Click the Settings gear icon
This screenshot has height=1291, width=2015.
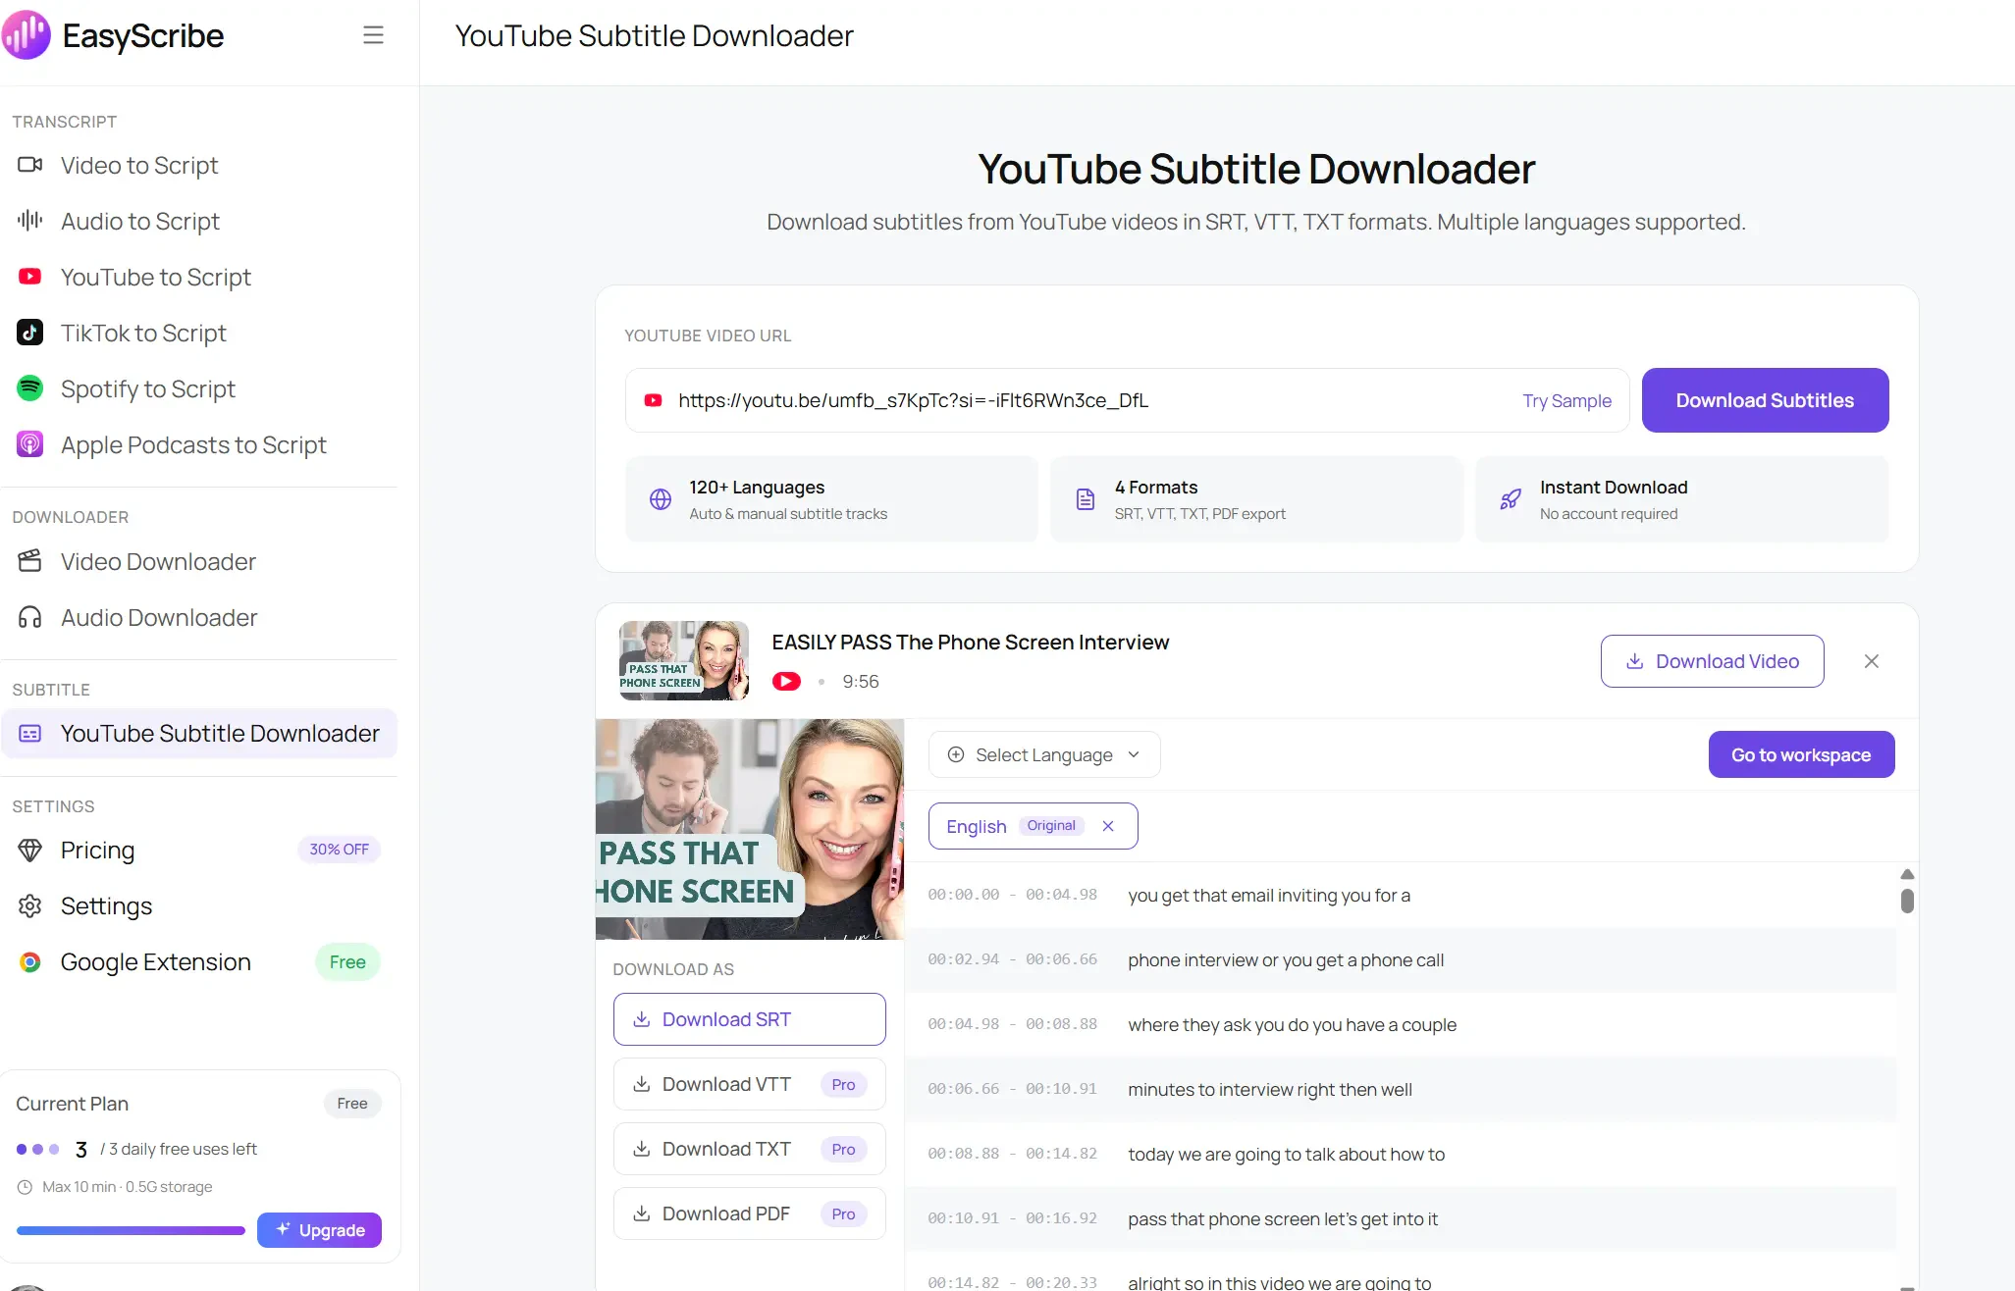click(x=30, y=905)
